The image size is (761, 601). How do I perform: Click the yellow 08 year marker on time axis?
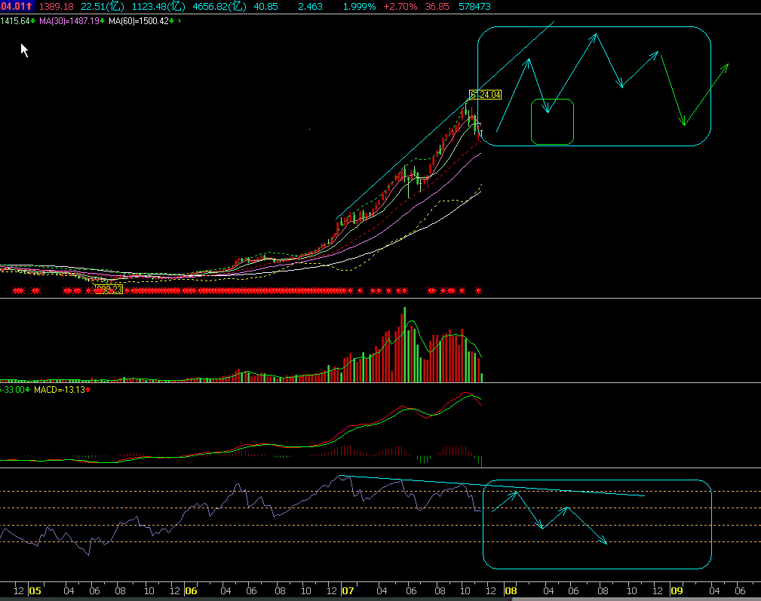(x=511, y=590)
